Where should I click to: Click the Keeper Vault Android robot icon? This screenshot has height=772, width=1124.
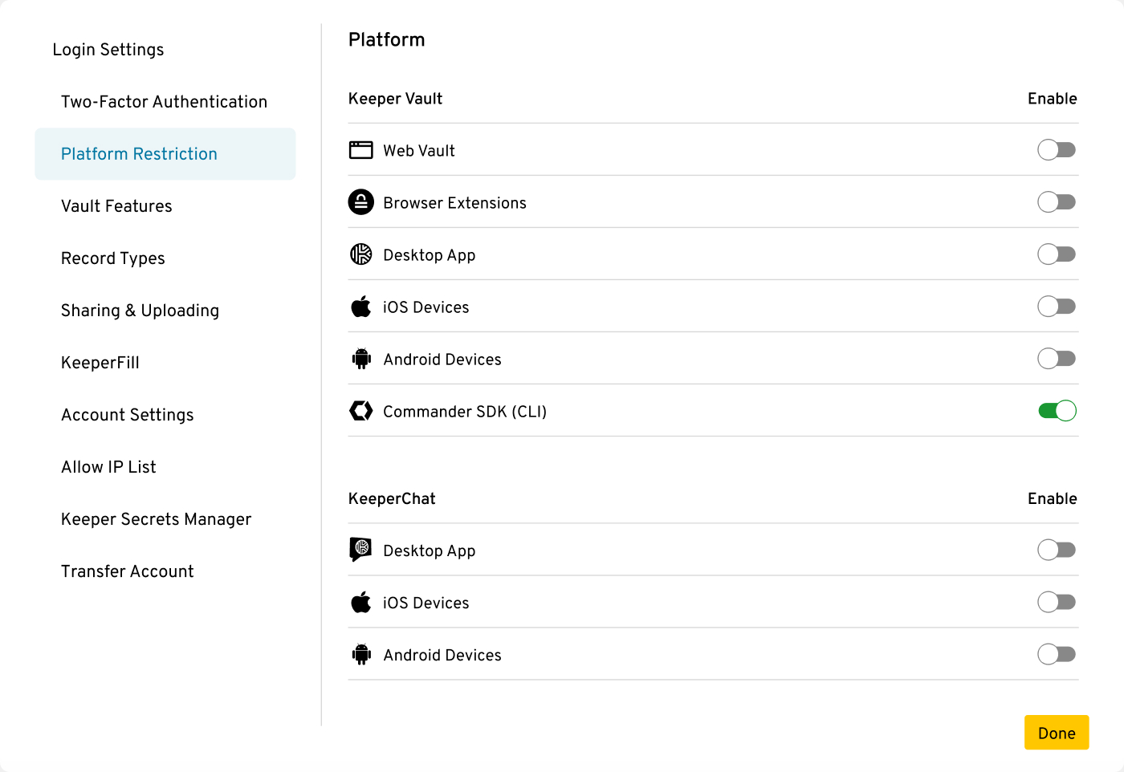coord(361,359)
